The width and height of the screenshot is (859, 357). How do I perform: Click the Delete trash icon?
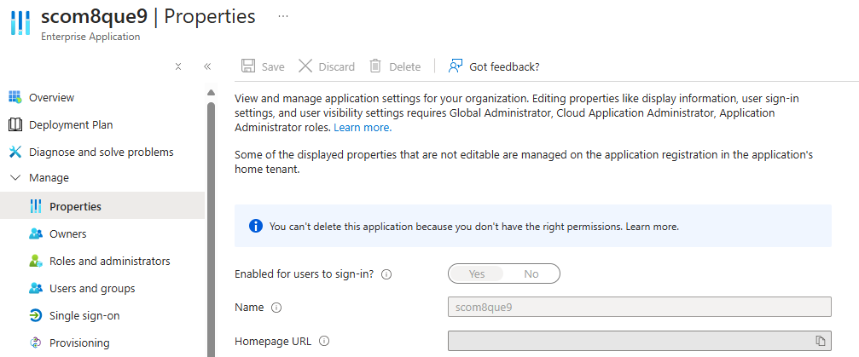pyautogui.click(x=375, y=66)
